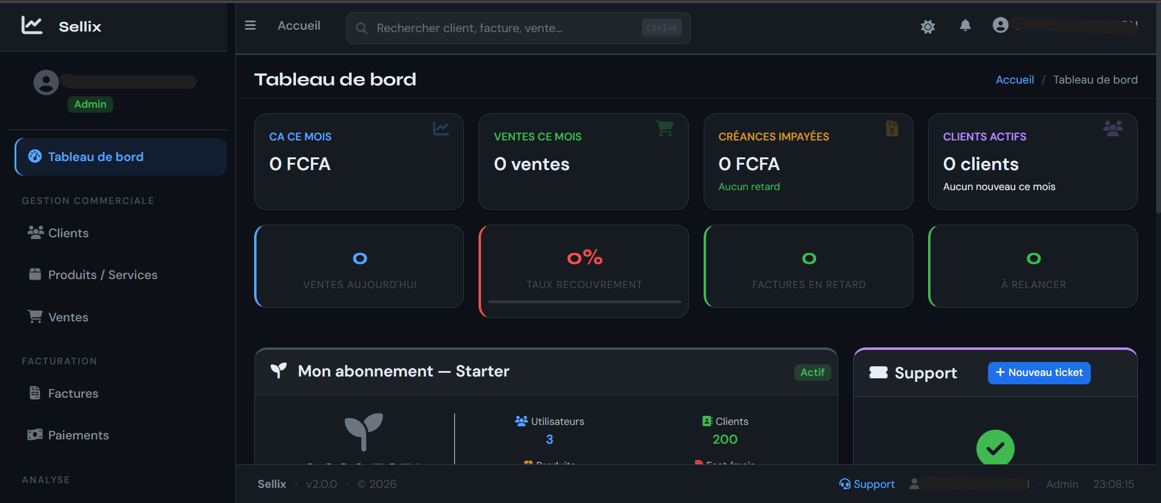
Task: Toggle the sidebar with the hamburger icon
Action: (x=250, y=25)
